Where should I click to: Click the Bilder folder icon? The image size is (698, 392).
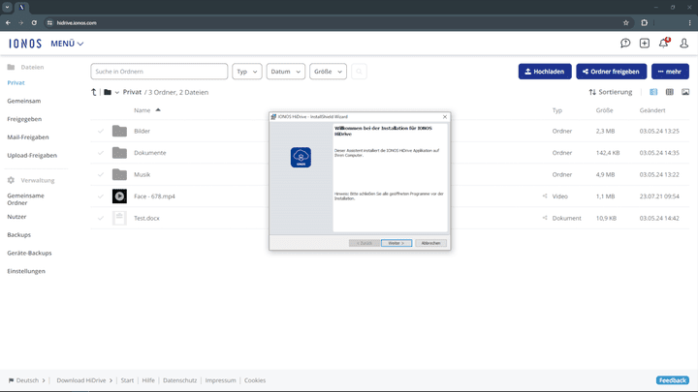119,131
